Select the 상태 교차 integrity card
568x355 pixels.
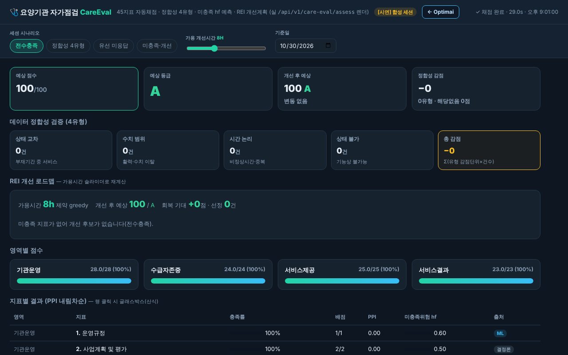[61, 150]
